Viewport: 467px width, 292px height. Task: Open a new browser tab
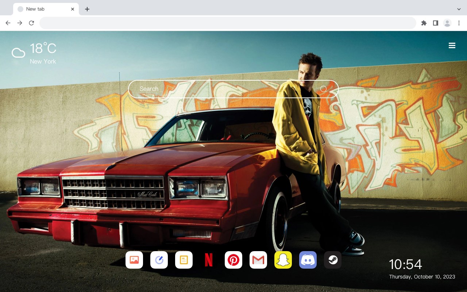coord(87,9)
